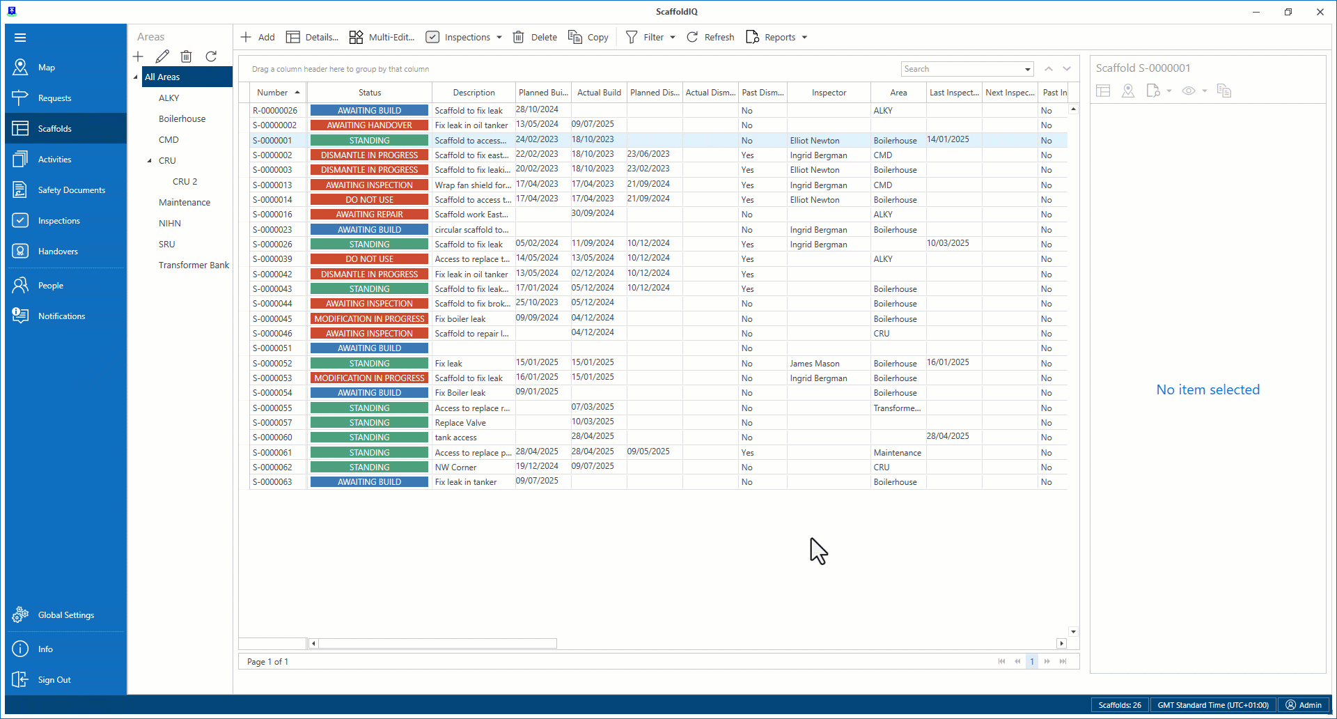Open the Search box dropdown arrow
This screenshot has width=1337, height=719.
[x=1028, y=69]
